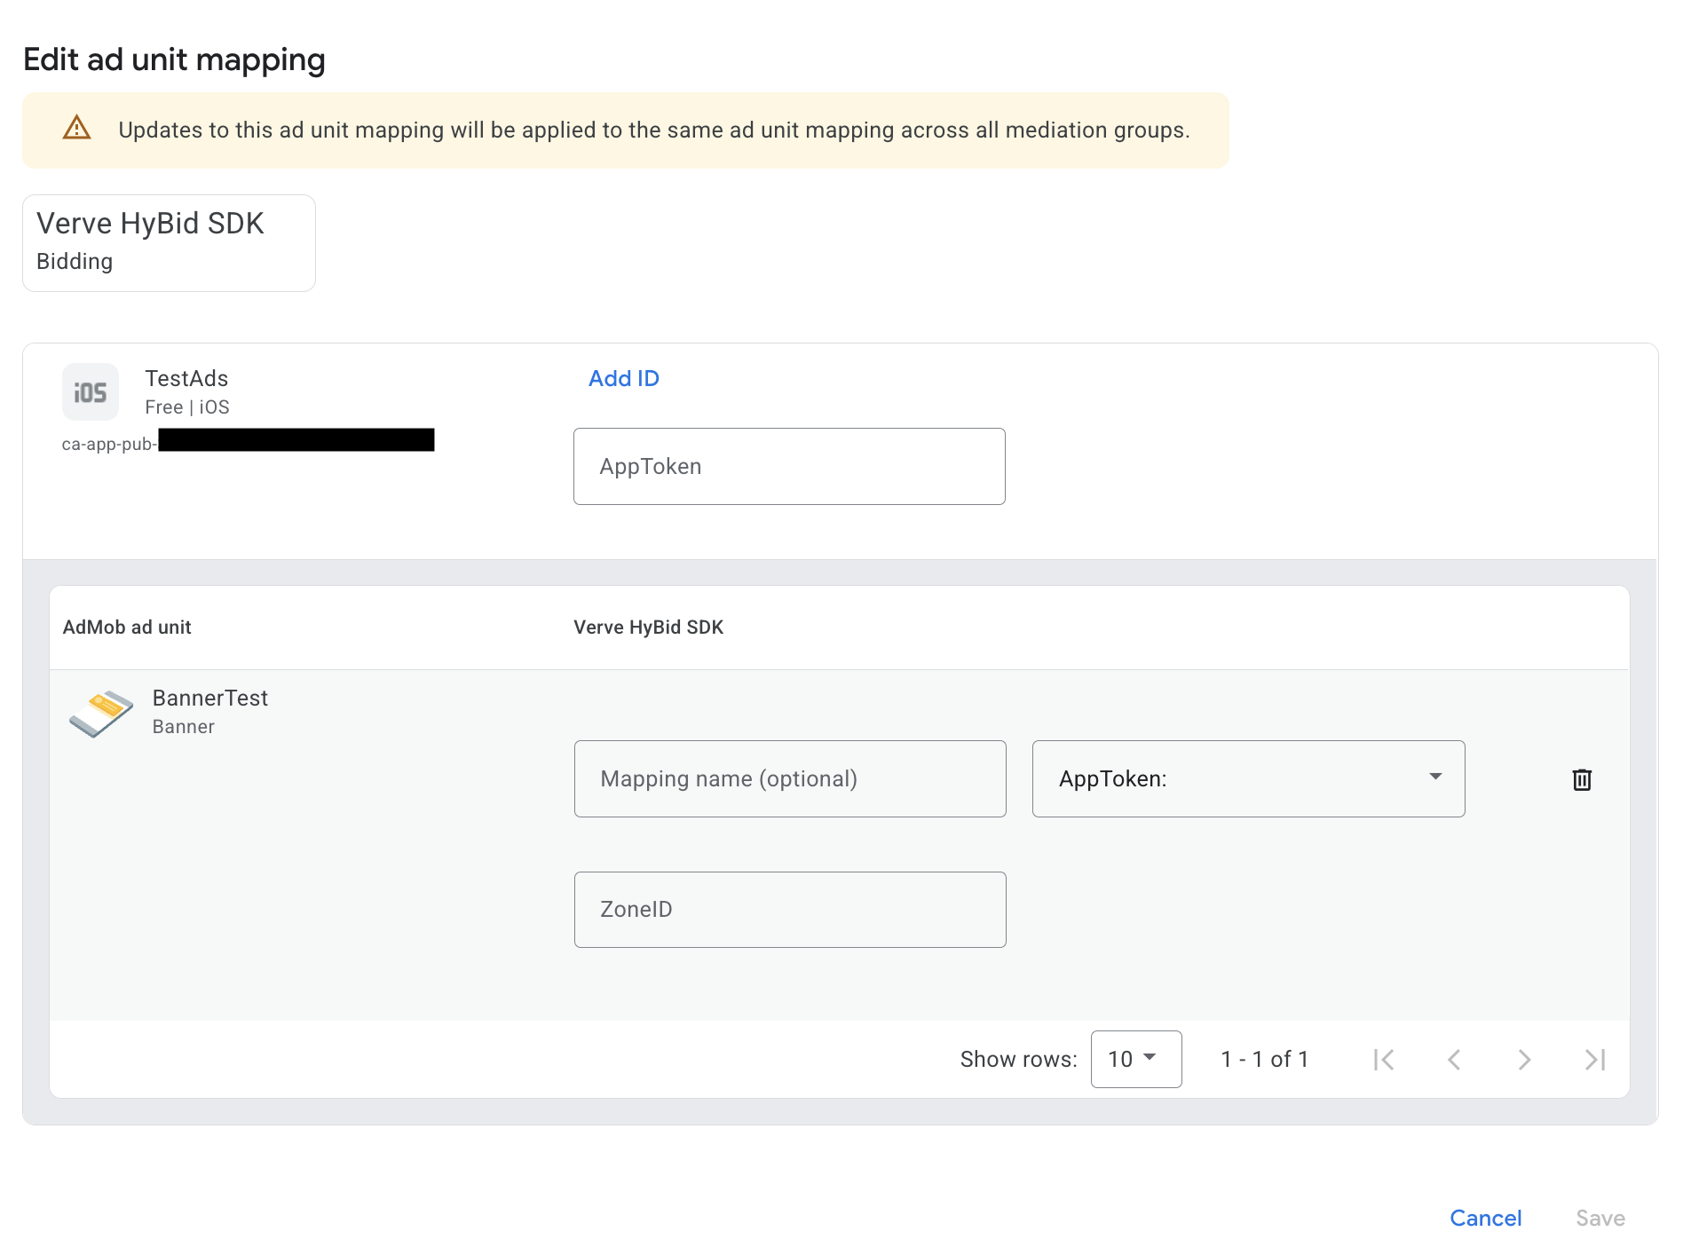Click the BannerTest banner ad unit icon
This screenshot has width=1683, height=1255.
[101, 713]
